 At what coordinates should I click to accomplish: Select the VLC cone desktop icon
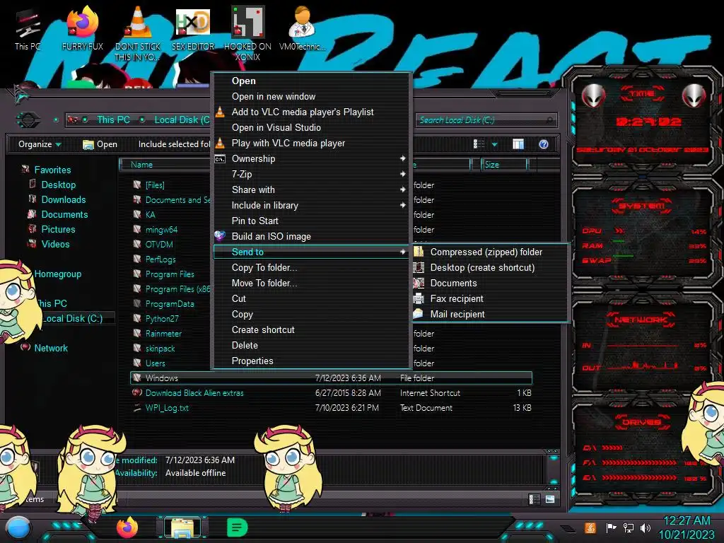tap(138, 33)
